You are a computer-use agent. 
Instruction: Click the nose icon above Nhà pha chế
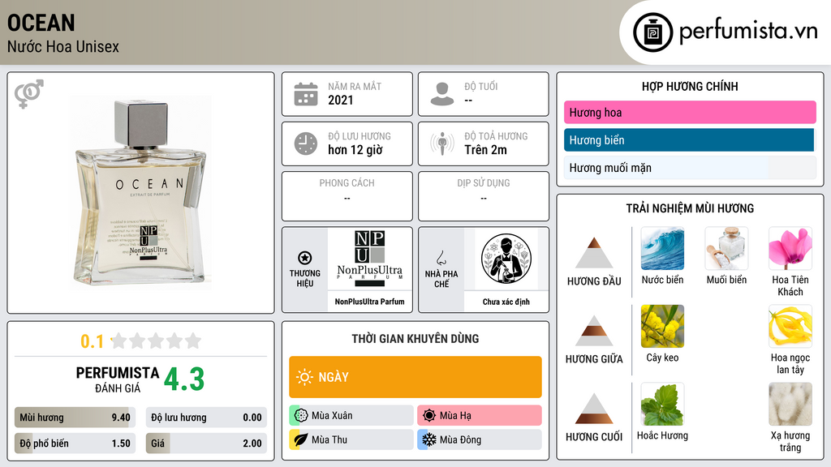[x=441, y=258]
